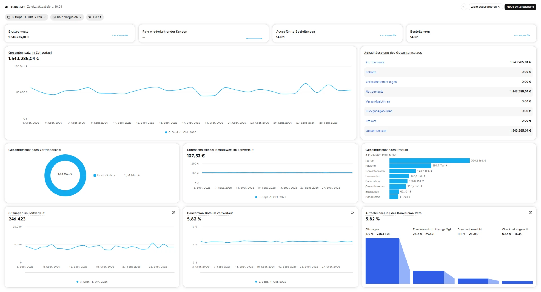
Task: Open the Bruttoumsatz link in revenue breakdown
Action: (375, 62)
